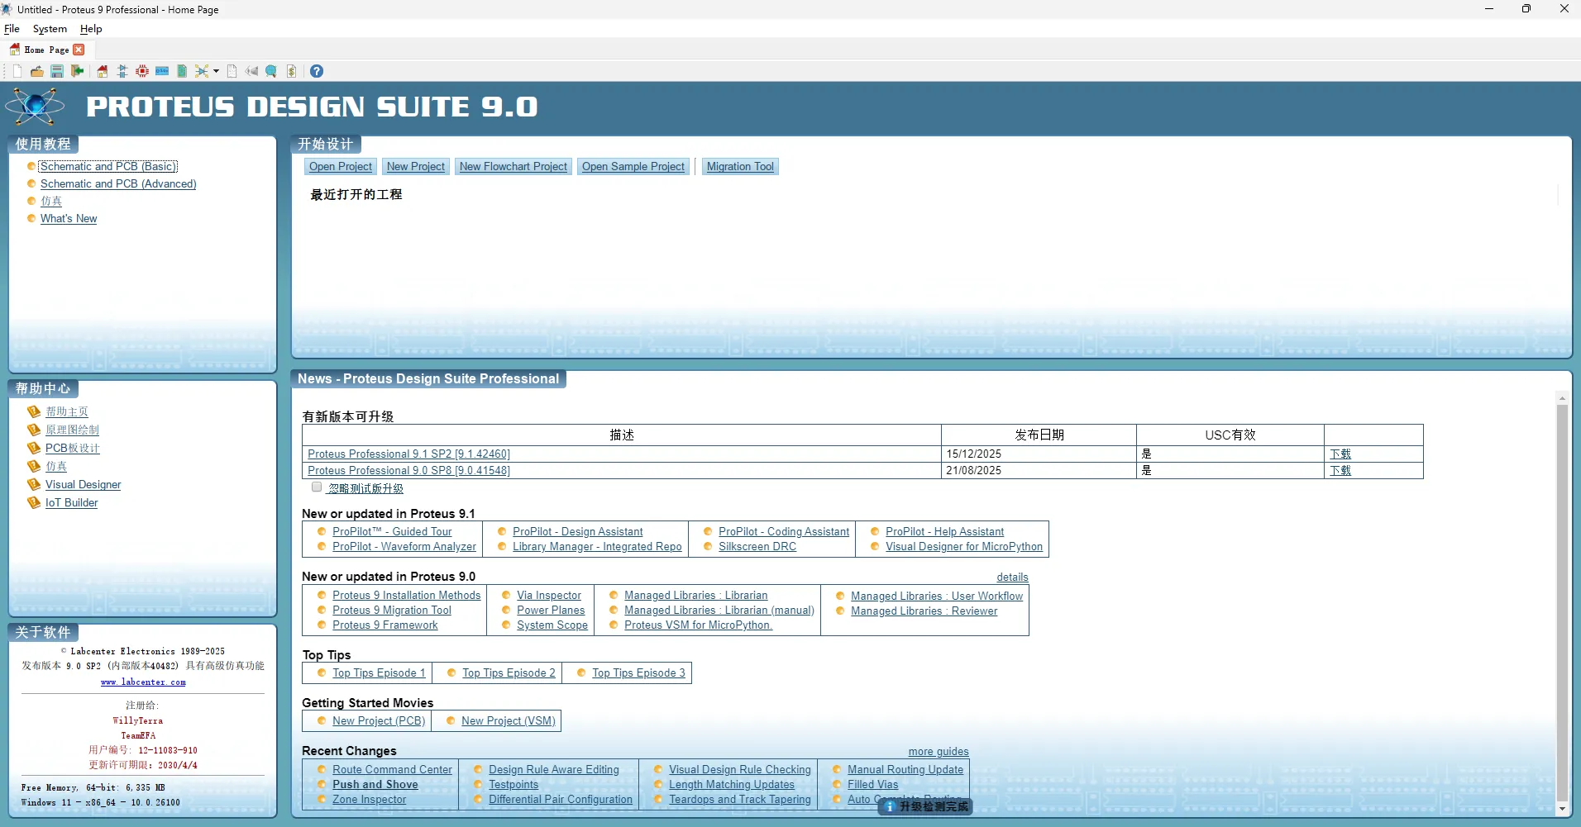Click the blue question mark help icon
This screenshot has height=827, width=1581.
pyautogui.click(x=317, y=71)
